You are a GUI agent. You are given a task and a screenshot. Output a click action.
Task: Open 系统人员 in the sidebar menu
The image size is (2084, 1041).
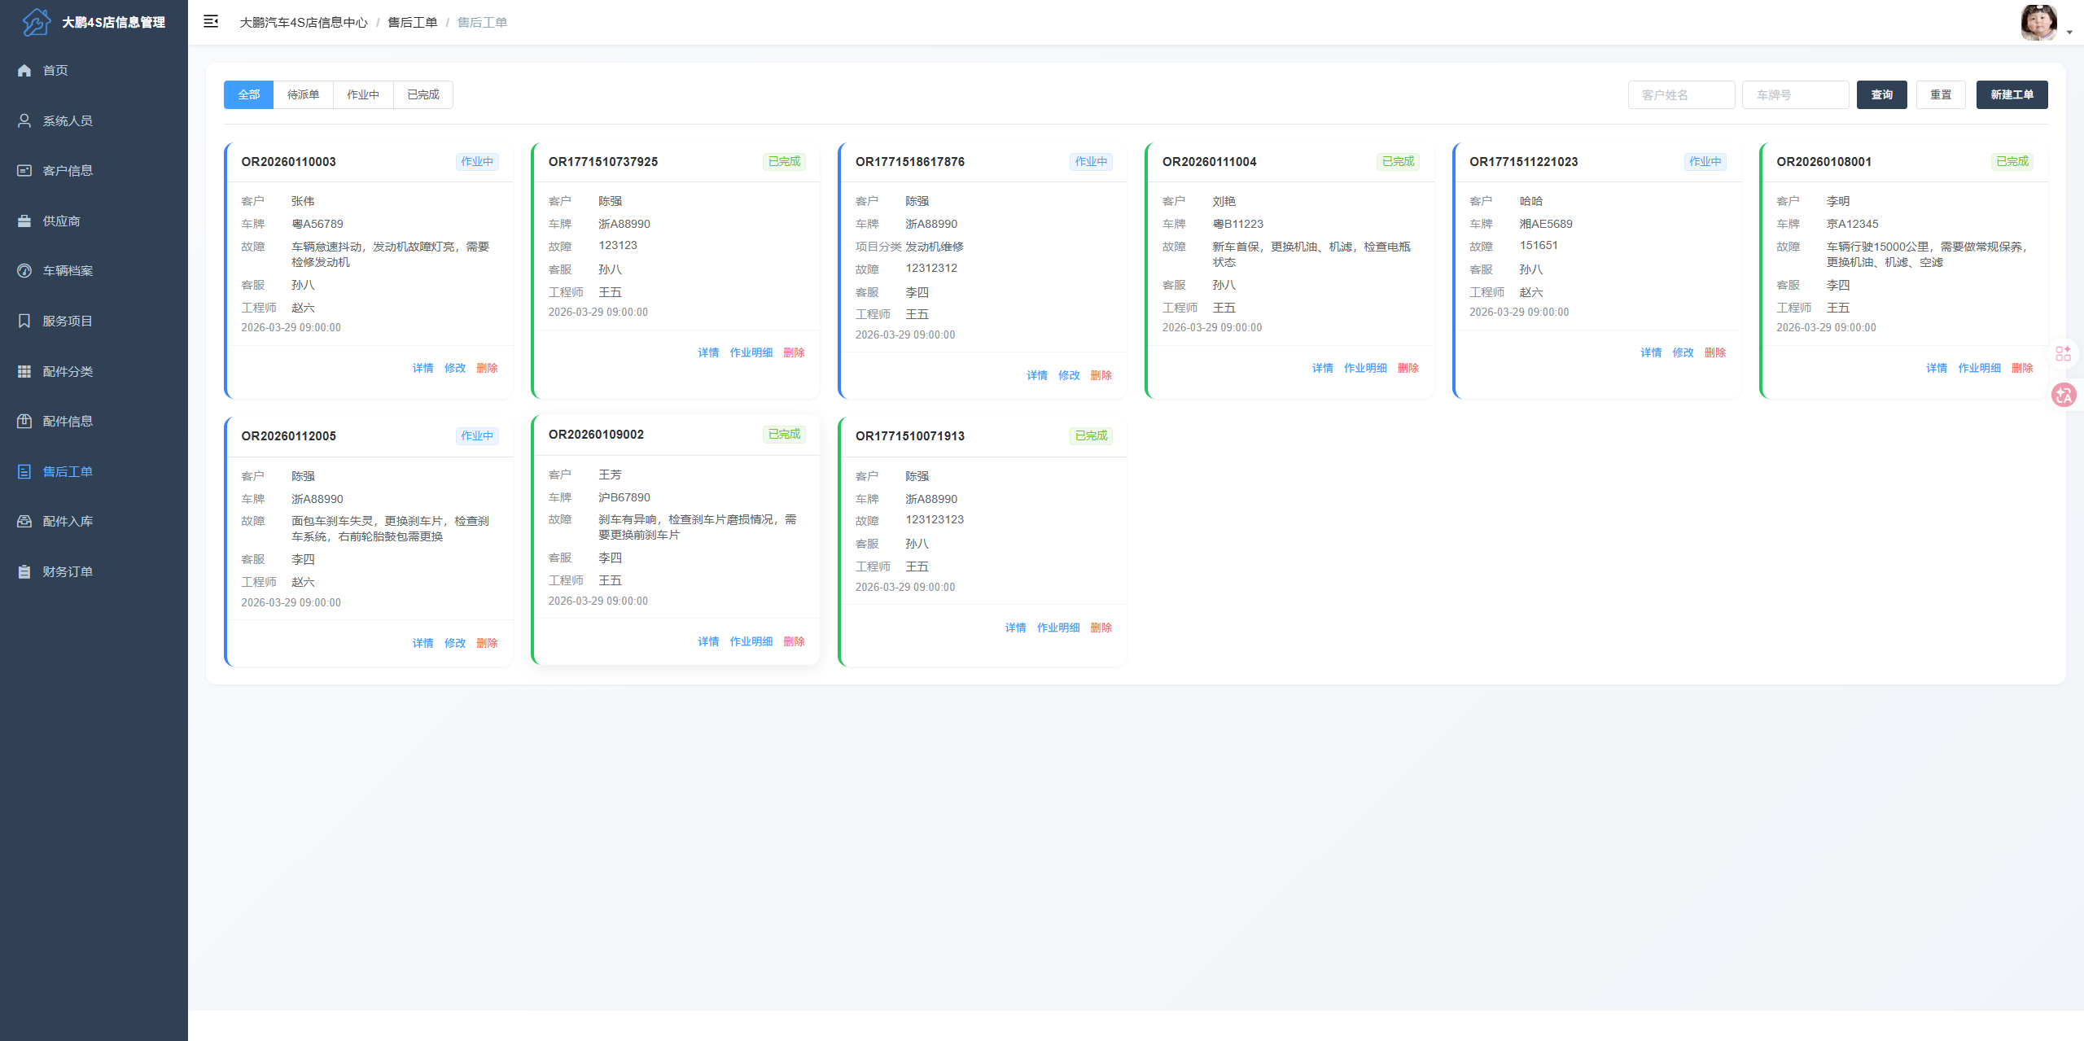[x=94, y=120]
